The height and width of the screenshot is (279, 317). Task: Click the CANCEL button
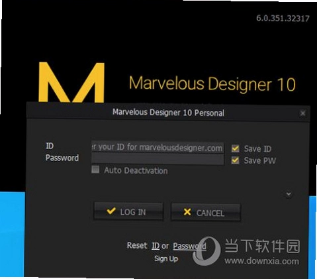coord(206,213)
